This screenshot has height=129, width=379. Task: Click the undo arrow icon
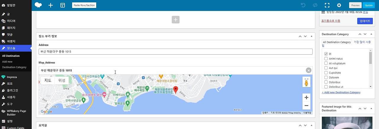(303, 5)
